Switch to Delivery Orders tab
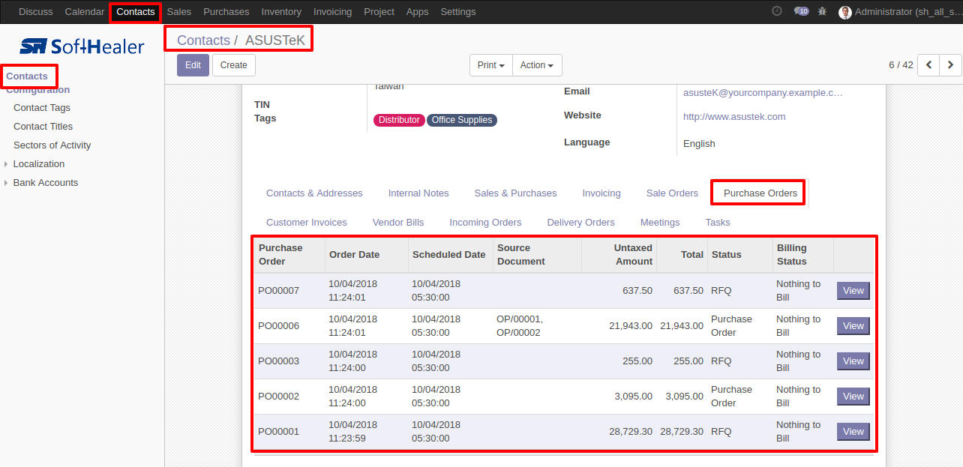Image resolution: width=963 pixels, height=467 pixels. (x=581, y=223)
